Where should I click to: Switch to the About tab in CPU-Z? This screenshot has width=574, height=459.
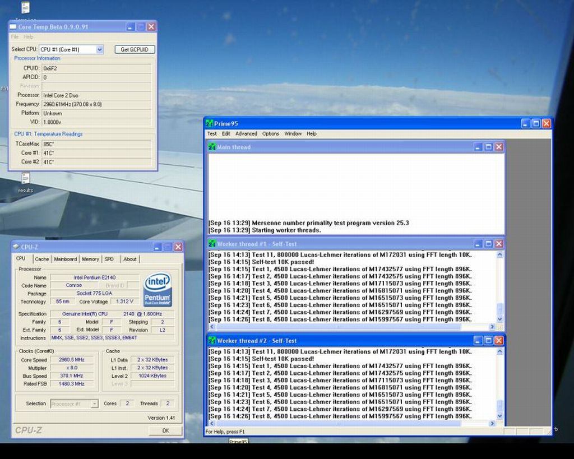[x=129, y=259]
